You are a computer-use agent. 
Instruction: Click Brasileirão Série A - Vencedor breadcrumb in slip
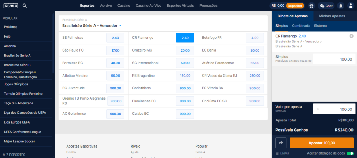pyautogui.click(x=298, y=42)
